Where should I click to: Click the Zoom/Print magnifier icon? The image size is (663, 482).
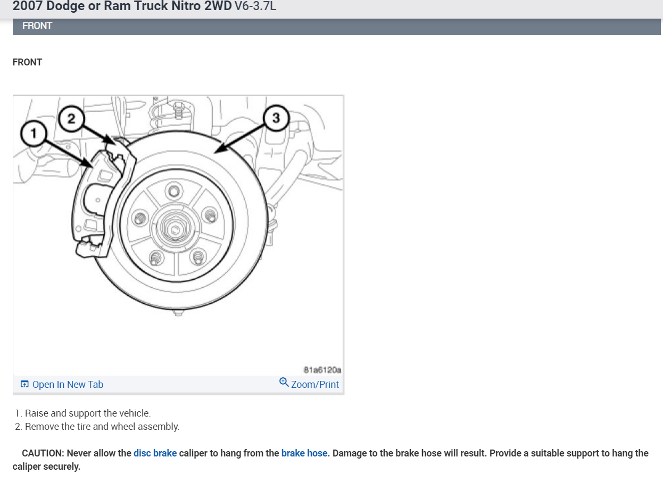tap(284, 383)
